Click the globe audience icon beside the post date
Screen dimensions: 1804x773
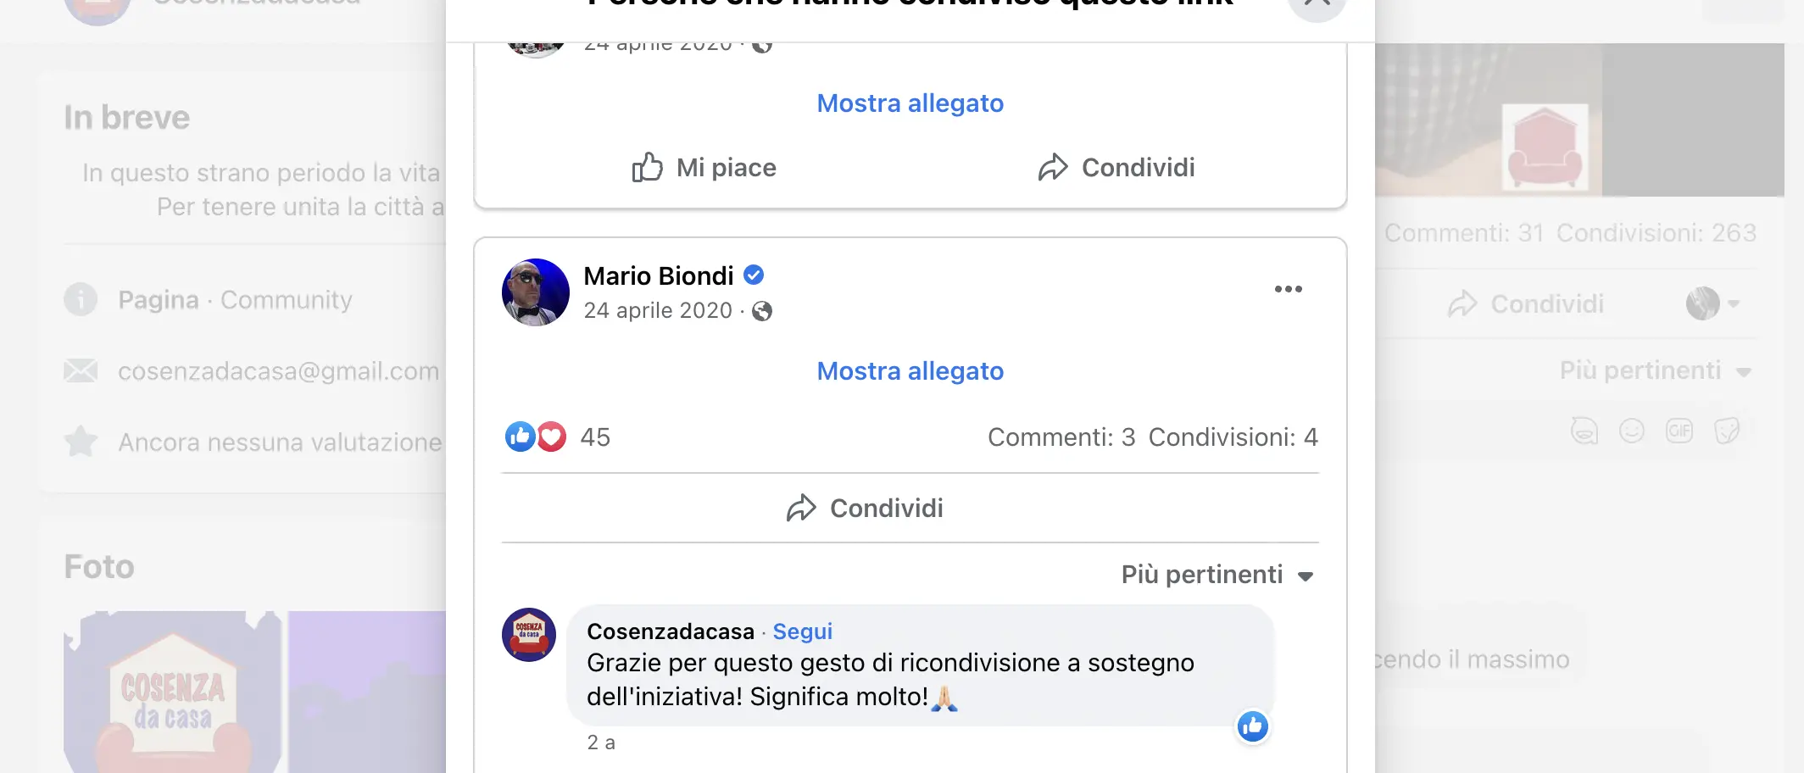click(762, 311)
